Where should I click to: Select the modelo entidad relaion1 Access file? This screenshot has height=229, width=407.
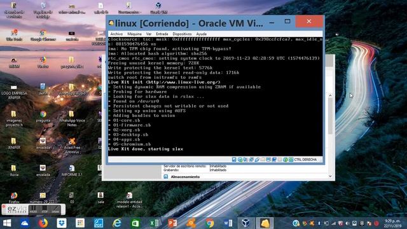point(129,200)
